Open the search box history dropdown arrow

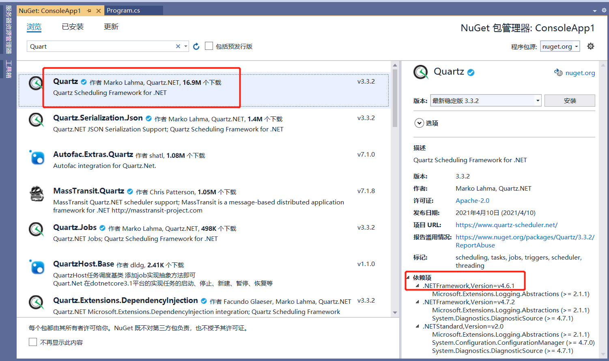[x=185, y=46]
